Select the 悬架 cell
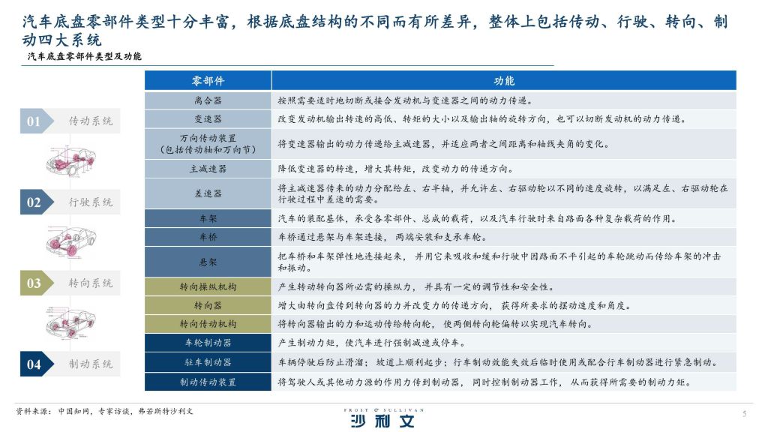768x432 pixels. [208, 262]
